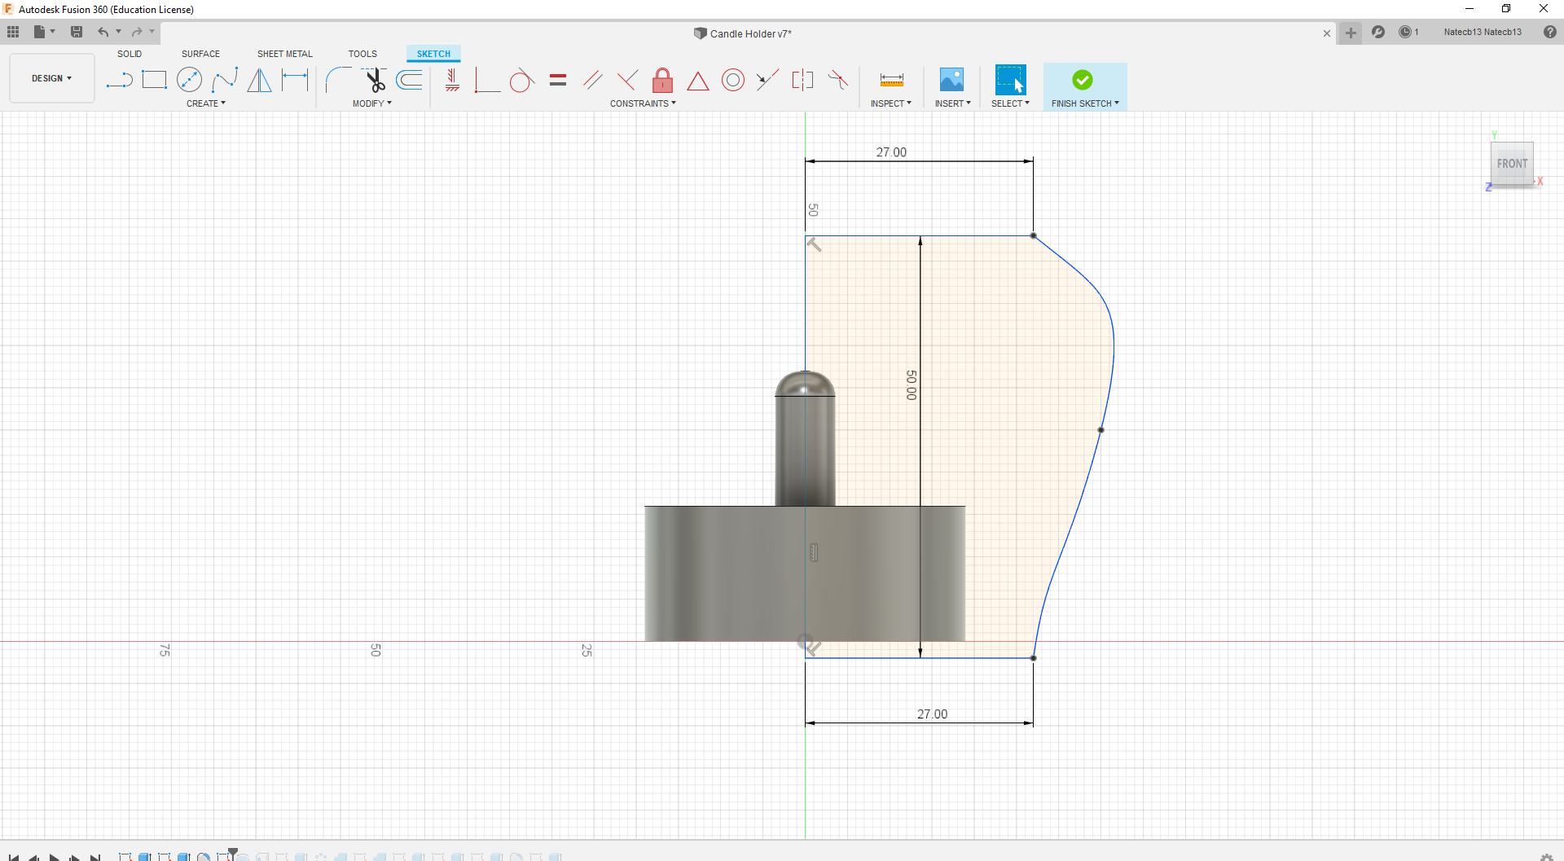
Task: Open the TOOLS ribbon tab
Action: (x=362, y=54)
